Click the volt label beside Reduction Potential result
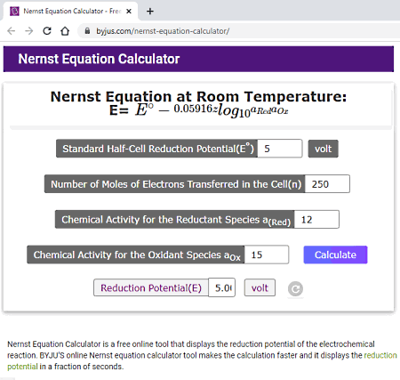400x380 pixels. [260, 287]
